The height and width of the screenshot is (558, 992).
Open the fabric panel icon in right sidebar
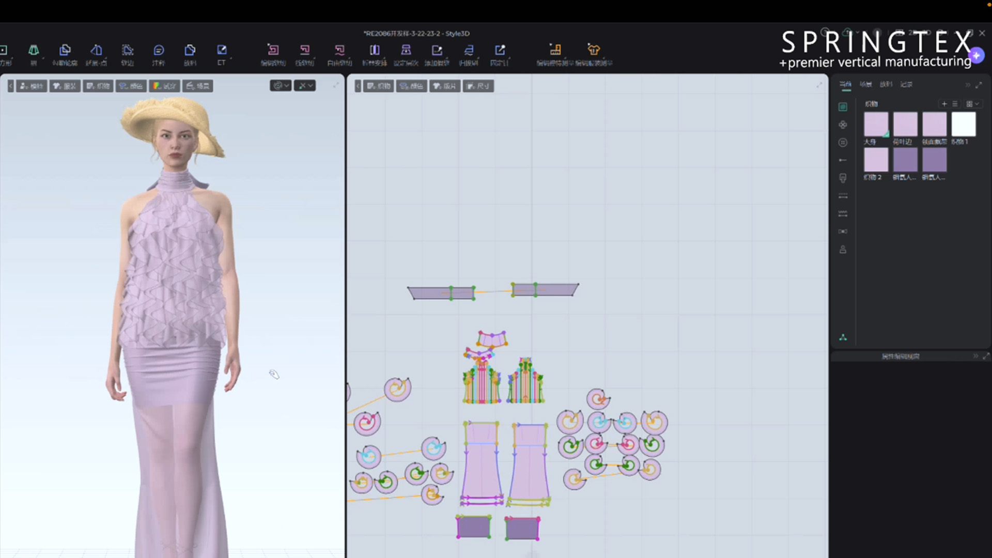click(843, 106)
